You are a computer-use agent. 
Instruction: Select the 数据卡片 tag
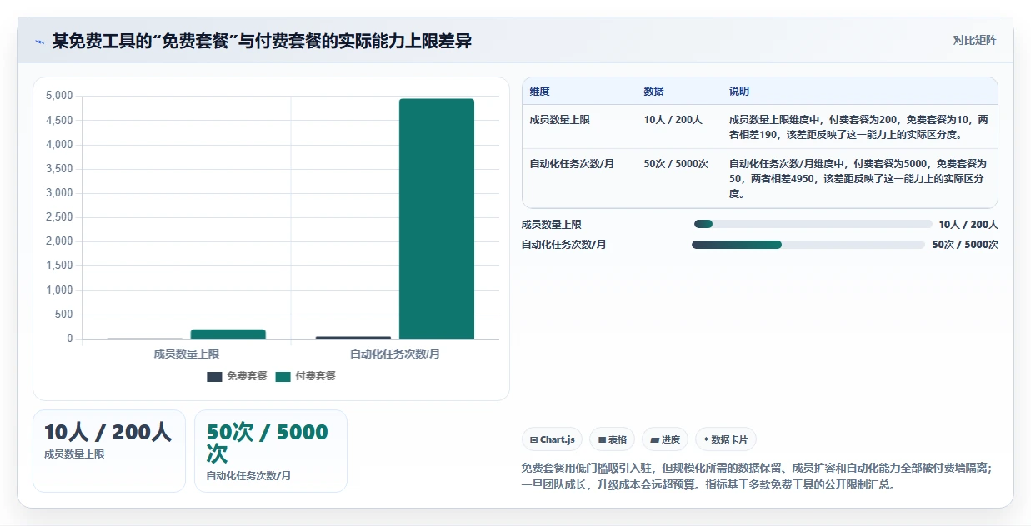coord(725,439)
